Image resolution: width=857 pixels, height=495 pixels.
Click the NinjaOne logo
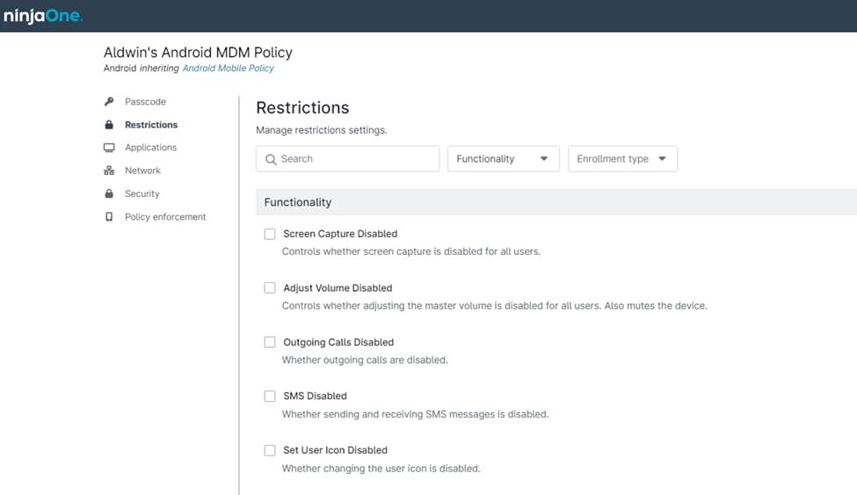(43, 16)
